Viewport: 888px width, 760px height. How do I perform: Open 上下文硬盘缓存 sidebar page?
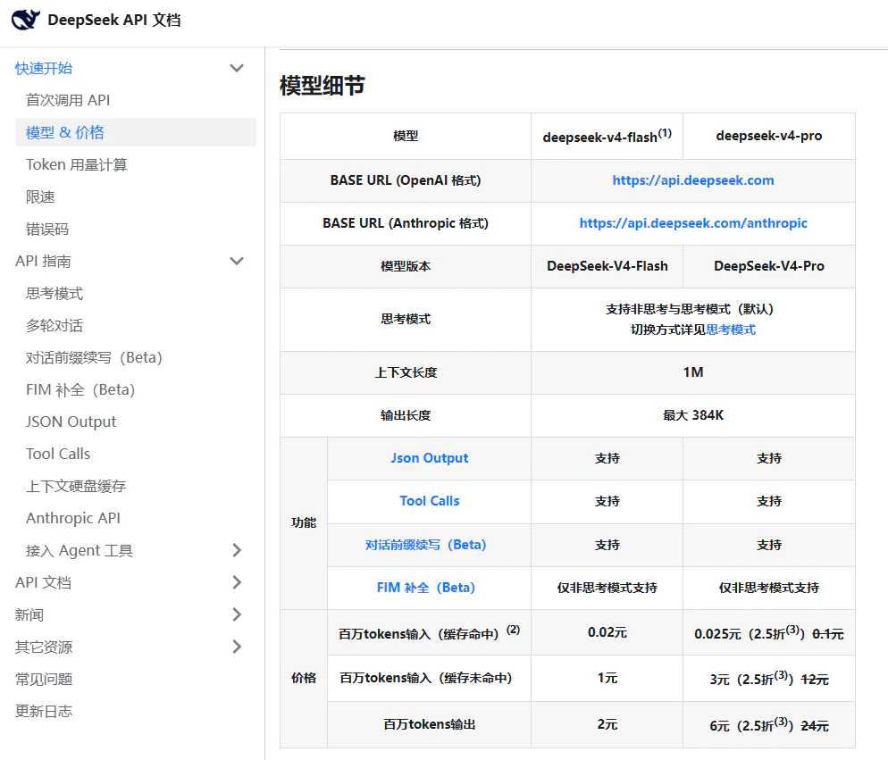76,486
